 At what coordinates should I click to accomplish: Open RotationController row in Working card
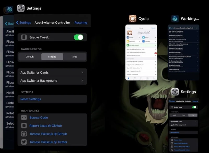coord(183,66)
